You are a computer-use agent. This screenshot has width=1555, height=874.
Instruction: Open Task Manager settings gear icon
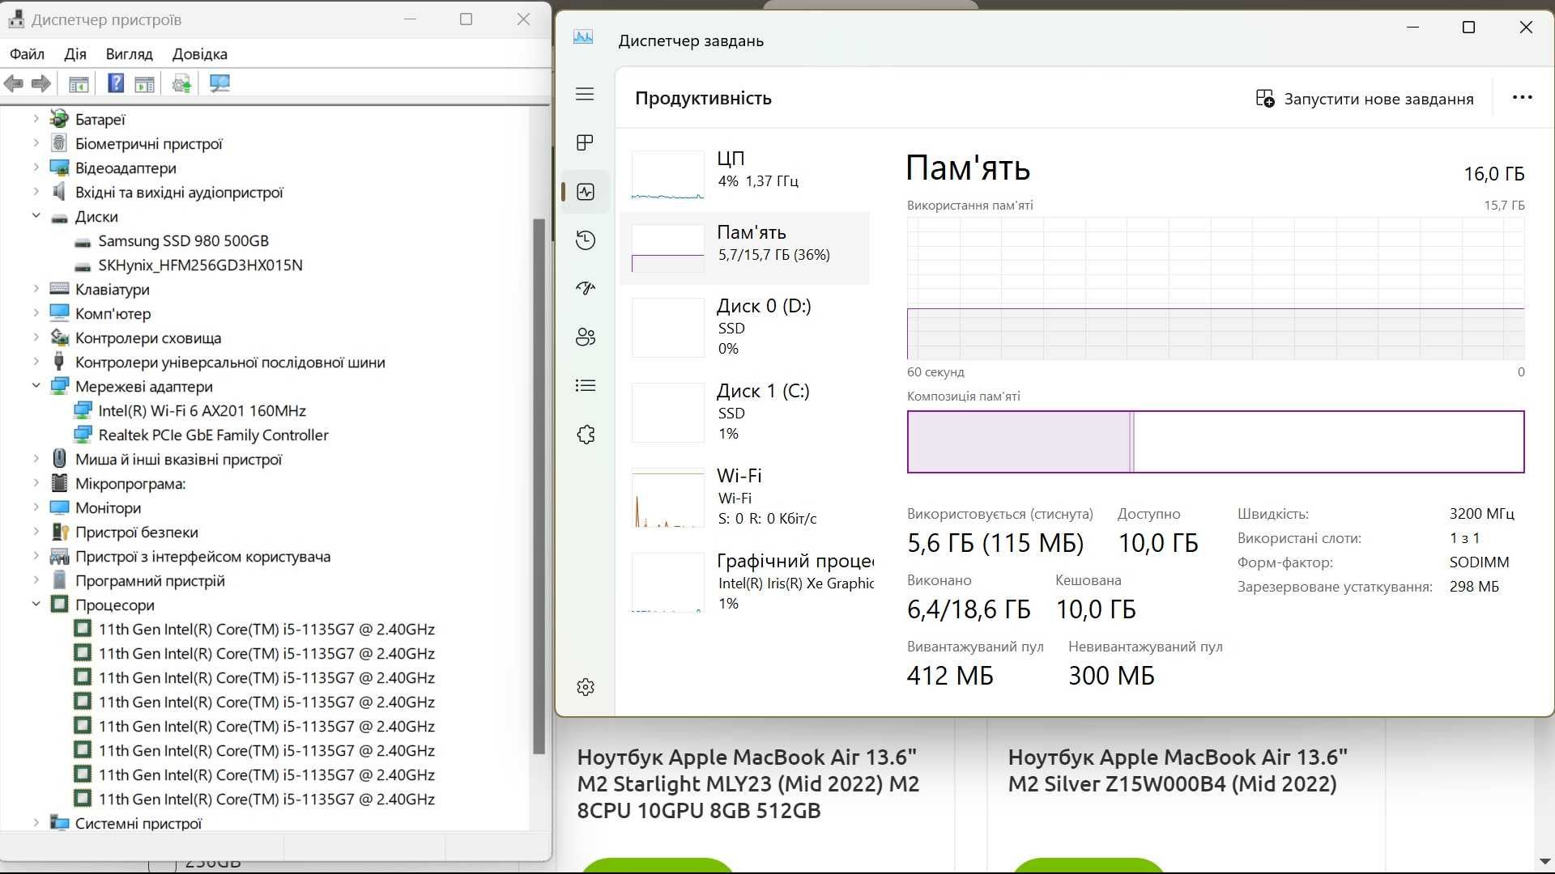585,687
